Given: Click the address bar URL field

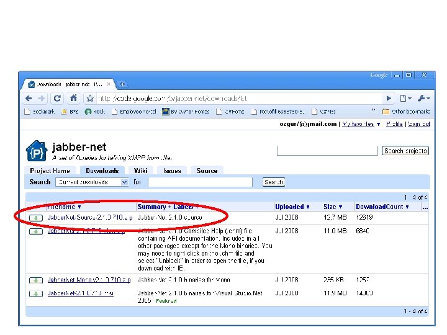Looking at the screenshot, I should (x=240, y=99).
